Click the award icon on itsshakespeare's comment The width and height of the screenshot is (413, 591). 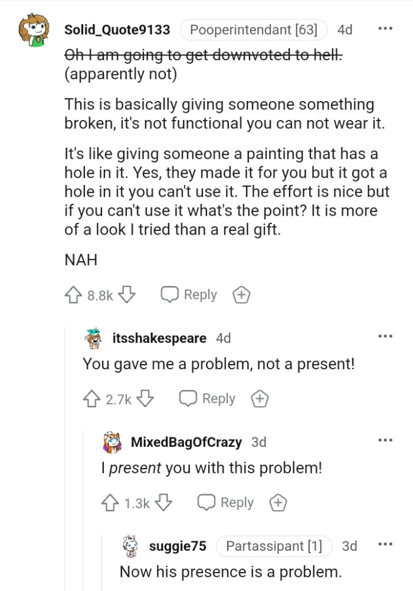coord(260,398)
